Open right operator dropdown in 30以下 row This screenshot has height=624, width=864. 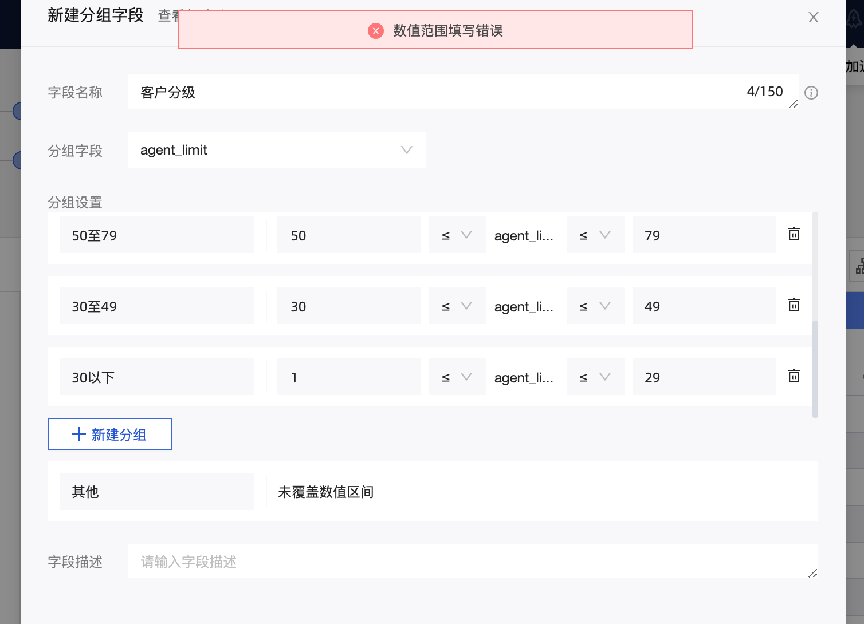[595, 377]
